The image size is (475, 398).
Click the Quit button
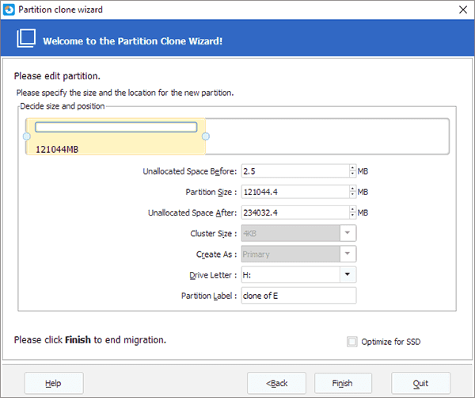click(421, 383)
